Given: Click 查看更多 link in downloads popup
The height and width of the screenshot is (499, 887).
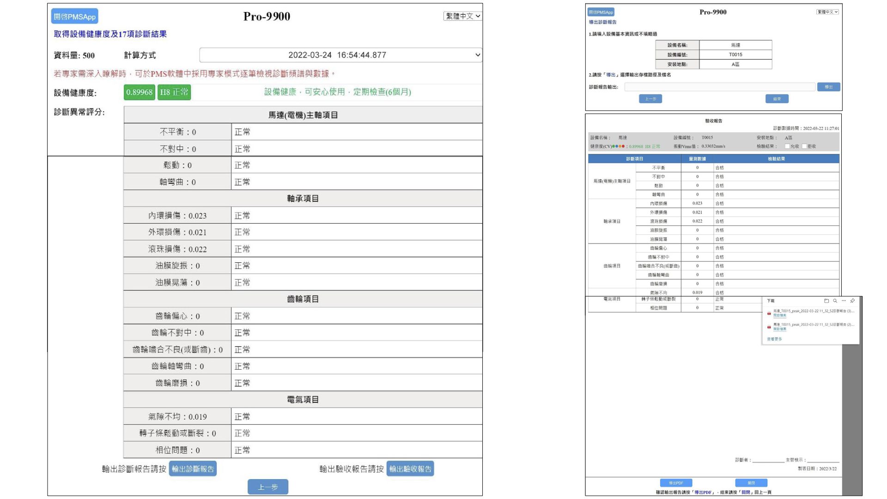Looking at the screenshot, I should click(774, 339).
